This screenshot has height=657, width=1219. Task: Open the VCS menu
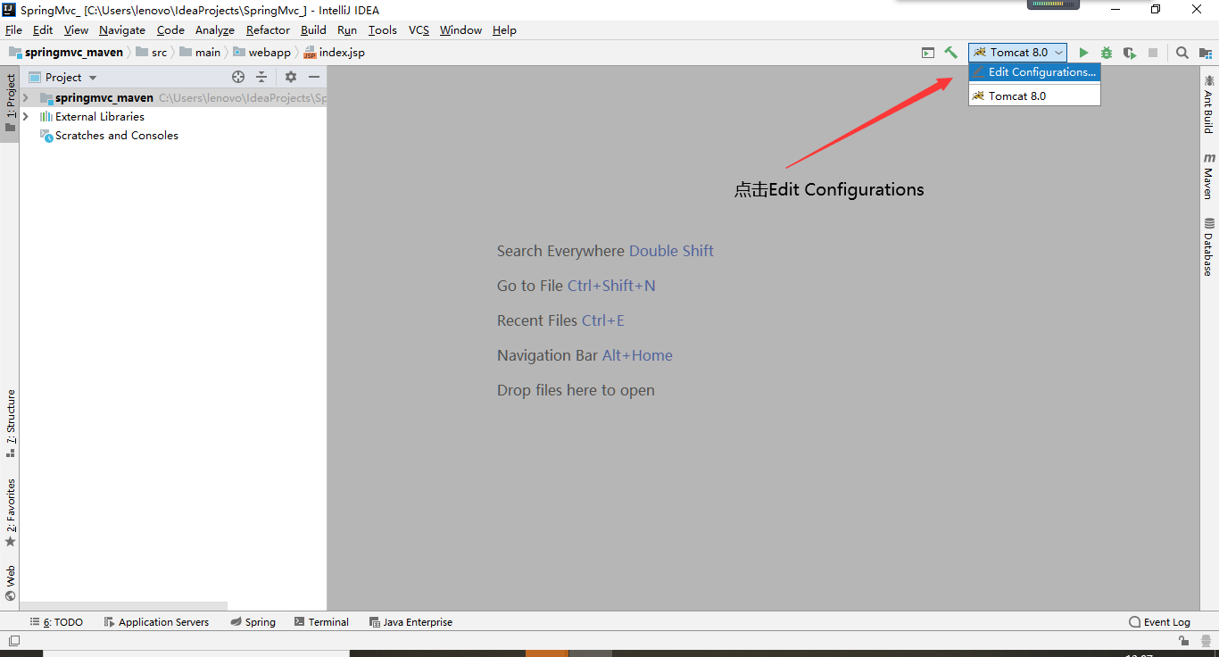pos(419,30)
